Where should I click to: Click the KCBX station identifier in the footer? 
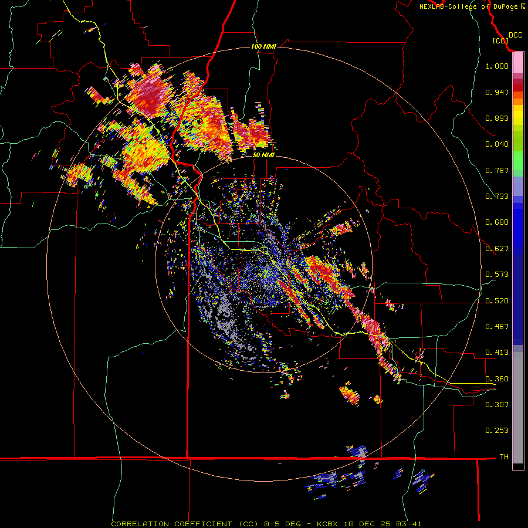pos(327,524)
